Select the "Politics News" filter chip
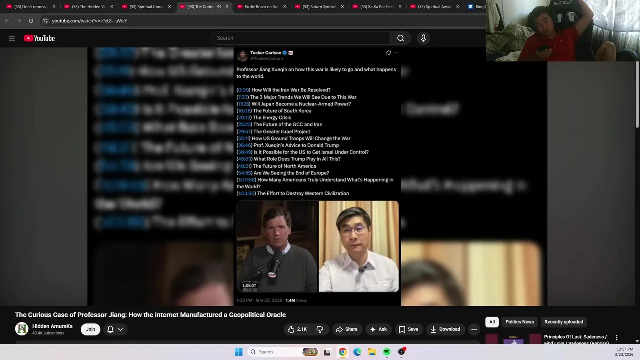Viewport: 640px width, 360px height. (519, 322)
